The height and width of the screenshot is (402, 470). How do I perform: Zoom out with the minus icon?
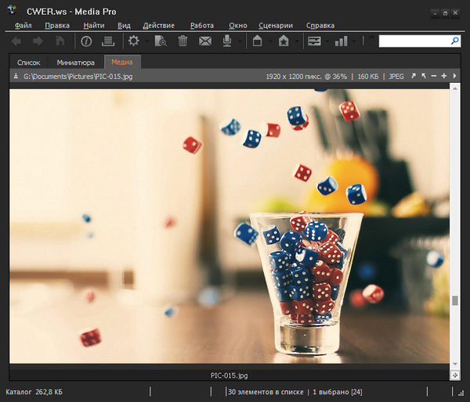(x=434, y=76)
